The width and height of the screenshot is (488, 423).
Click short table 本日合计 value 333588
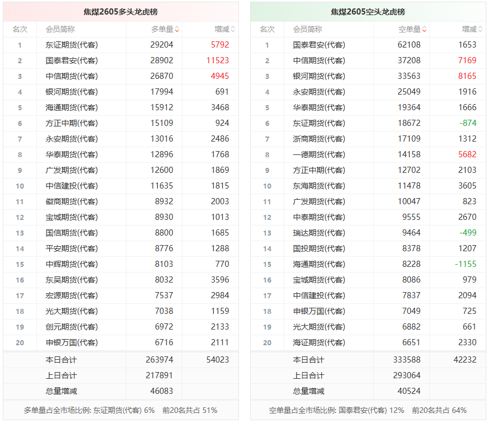point(407,360)
